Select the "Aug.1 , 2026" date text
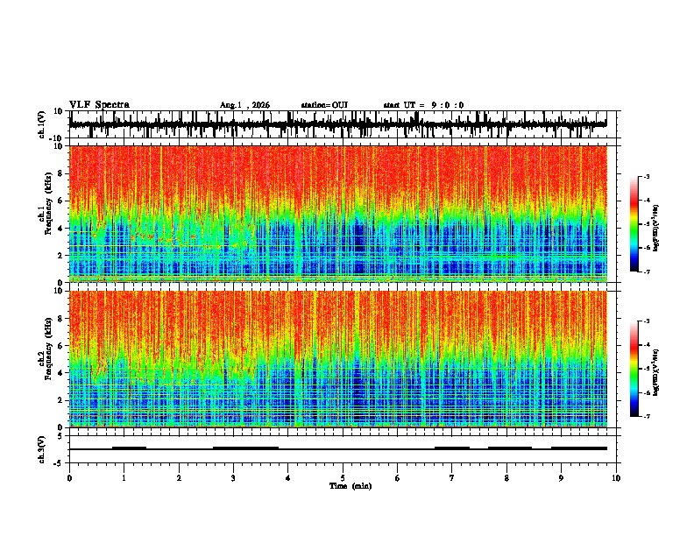The height and width of the screenshot is (536, 694). (x=244, y=105)
